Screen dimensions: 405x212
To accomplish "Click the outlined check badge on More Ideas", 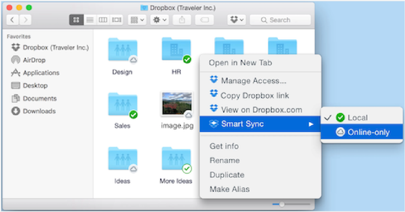I will 187,169.
